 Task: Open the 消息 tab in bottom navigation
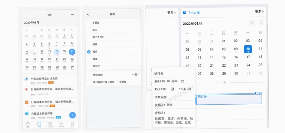(28, 125)
